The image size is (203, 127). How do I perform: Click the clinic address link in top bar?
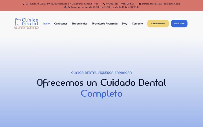point(62,4)
